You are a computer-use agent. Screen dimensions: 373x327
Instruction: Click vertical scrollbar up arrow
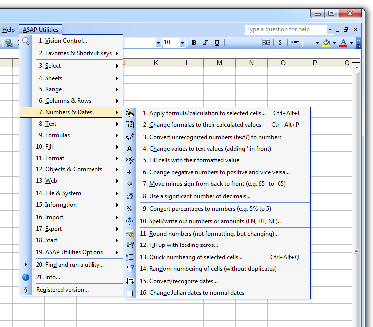pos(357,67)
